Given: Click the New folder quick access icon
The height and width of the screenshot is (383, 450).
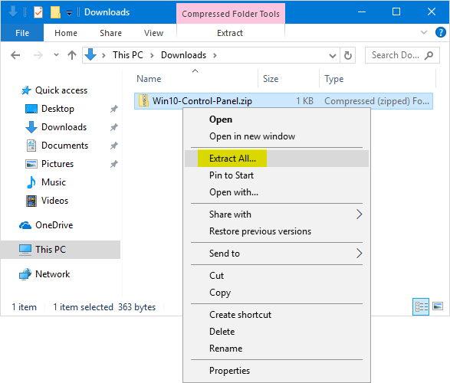Looking at the screenshot, I should 55,12.
